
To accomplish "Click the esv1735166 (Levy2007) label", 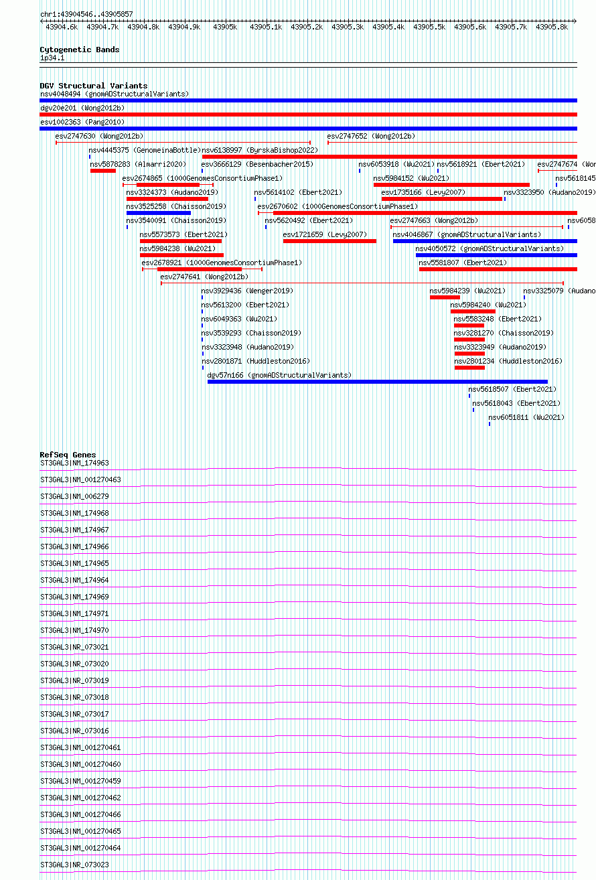I will pos(423,192).
